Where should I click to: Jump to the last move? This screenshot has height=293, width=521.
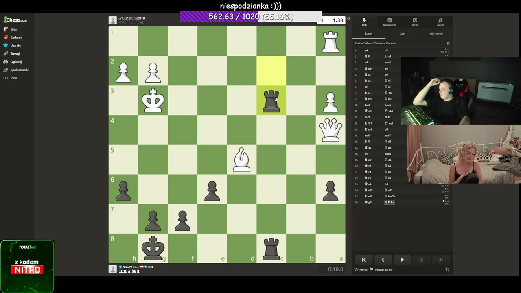441,260
